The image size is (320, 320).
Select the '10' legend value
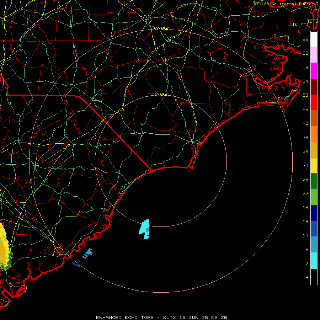pyautogui.click(x=305, y=235)
